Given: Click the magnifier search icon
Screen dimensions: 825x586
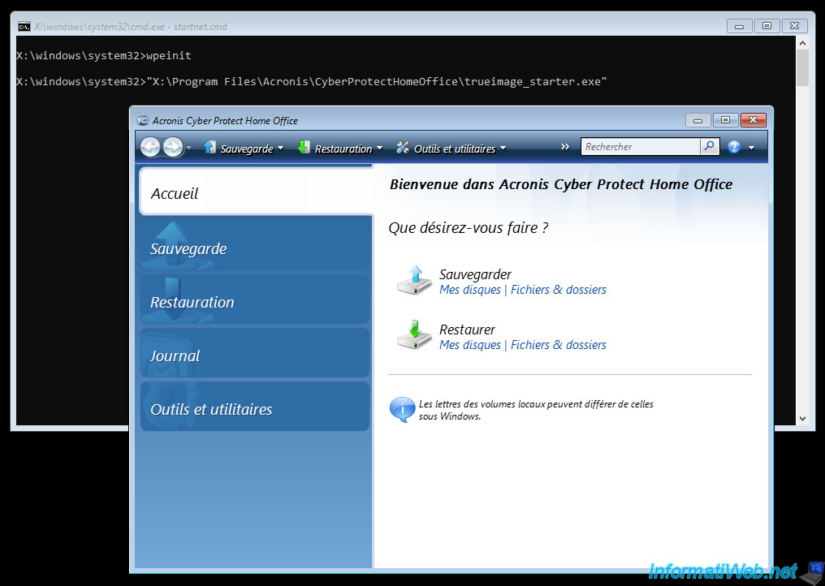Looking at the screenshot, I should [x=710, y=147].
